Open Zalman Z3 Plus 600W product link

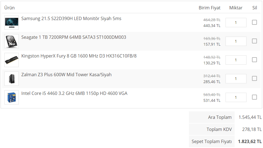click(66, 75)
